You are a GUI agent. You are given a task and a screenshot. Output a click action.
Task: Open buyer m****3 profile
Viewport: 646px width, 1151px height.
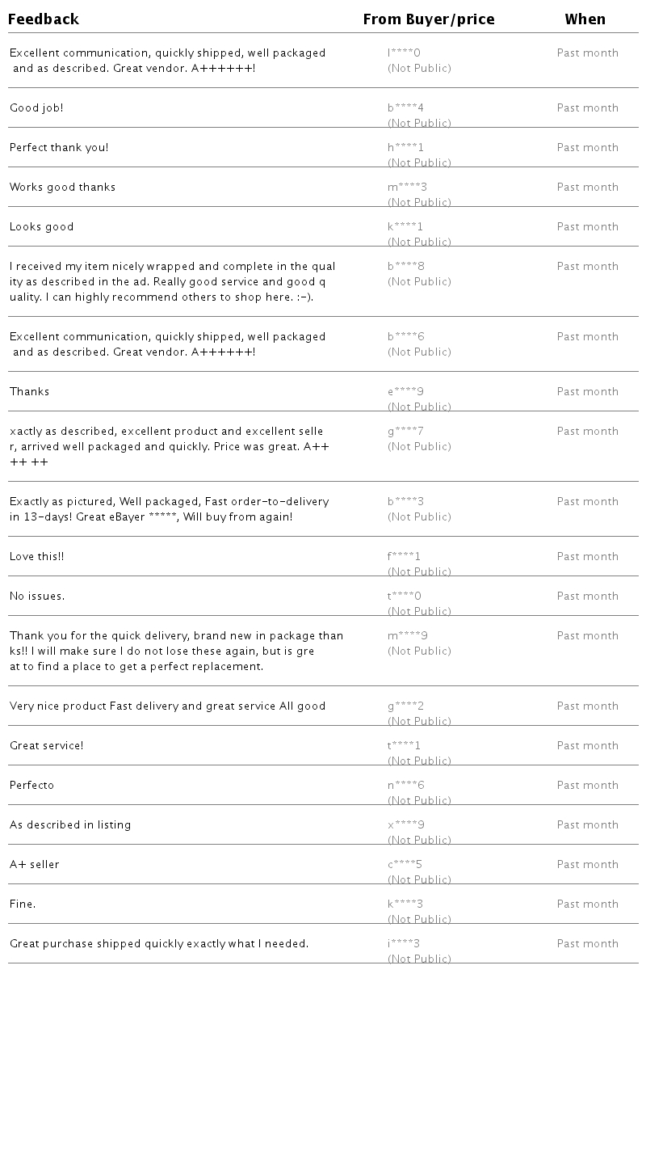coord(407,188)
